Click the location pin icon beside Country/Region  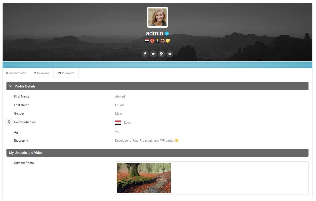pyautogui.click(x=9, y=122)
